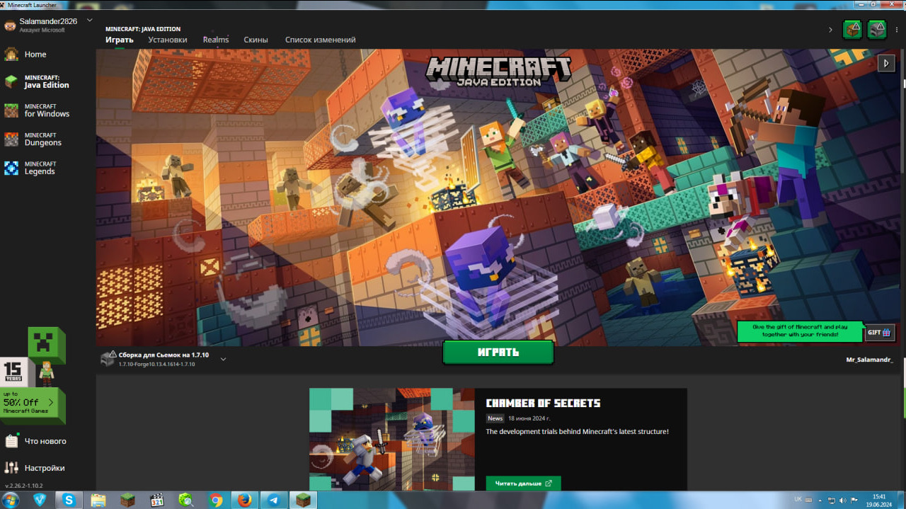Open the Chamber of Secrets news thumbnail
Image resolution: width=906 pixels, height=509 pixels.
pos(391,439)
